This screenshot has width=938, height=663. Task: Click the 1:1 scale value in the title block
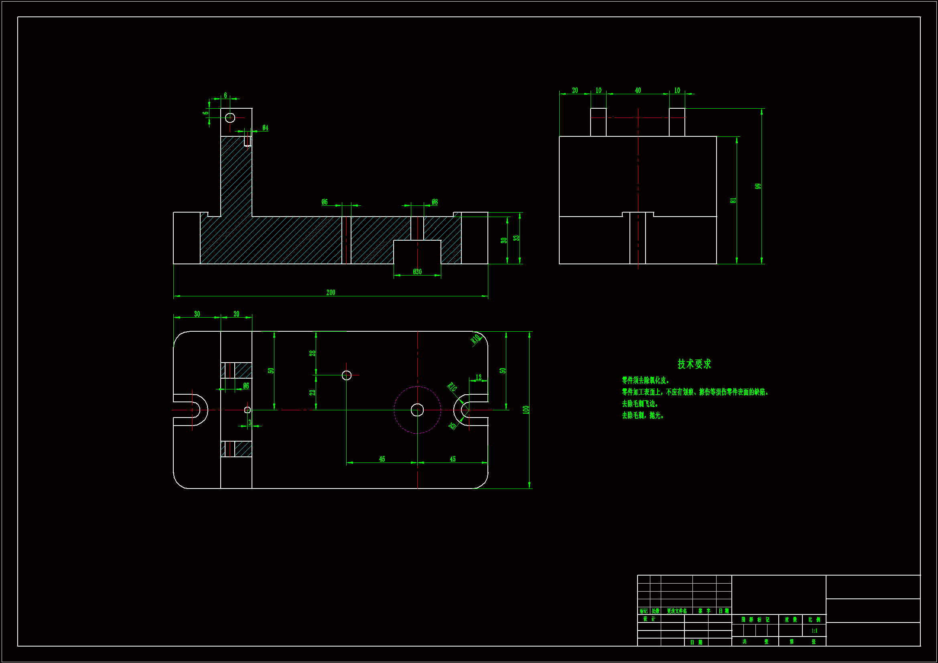[x=814, y=631]
